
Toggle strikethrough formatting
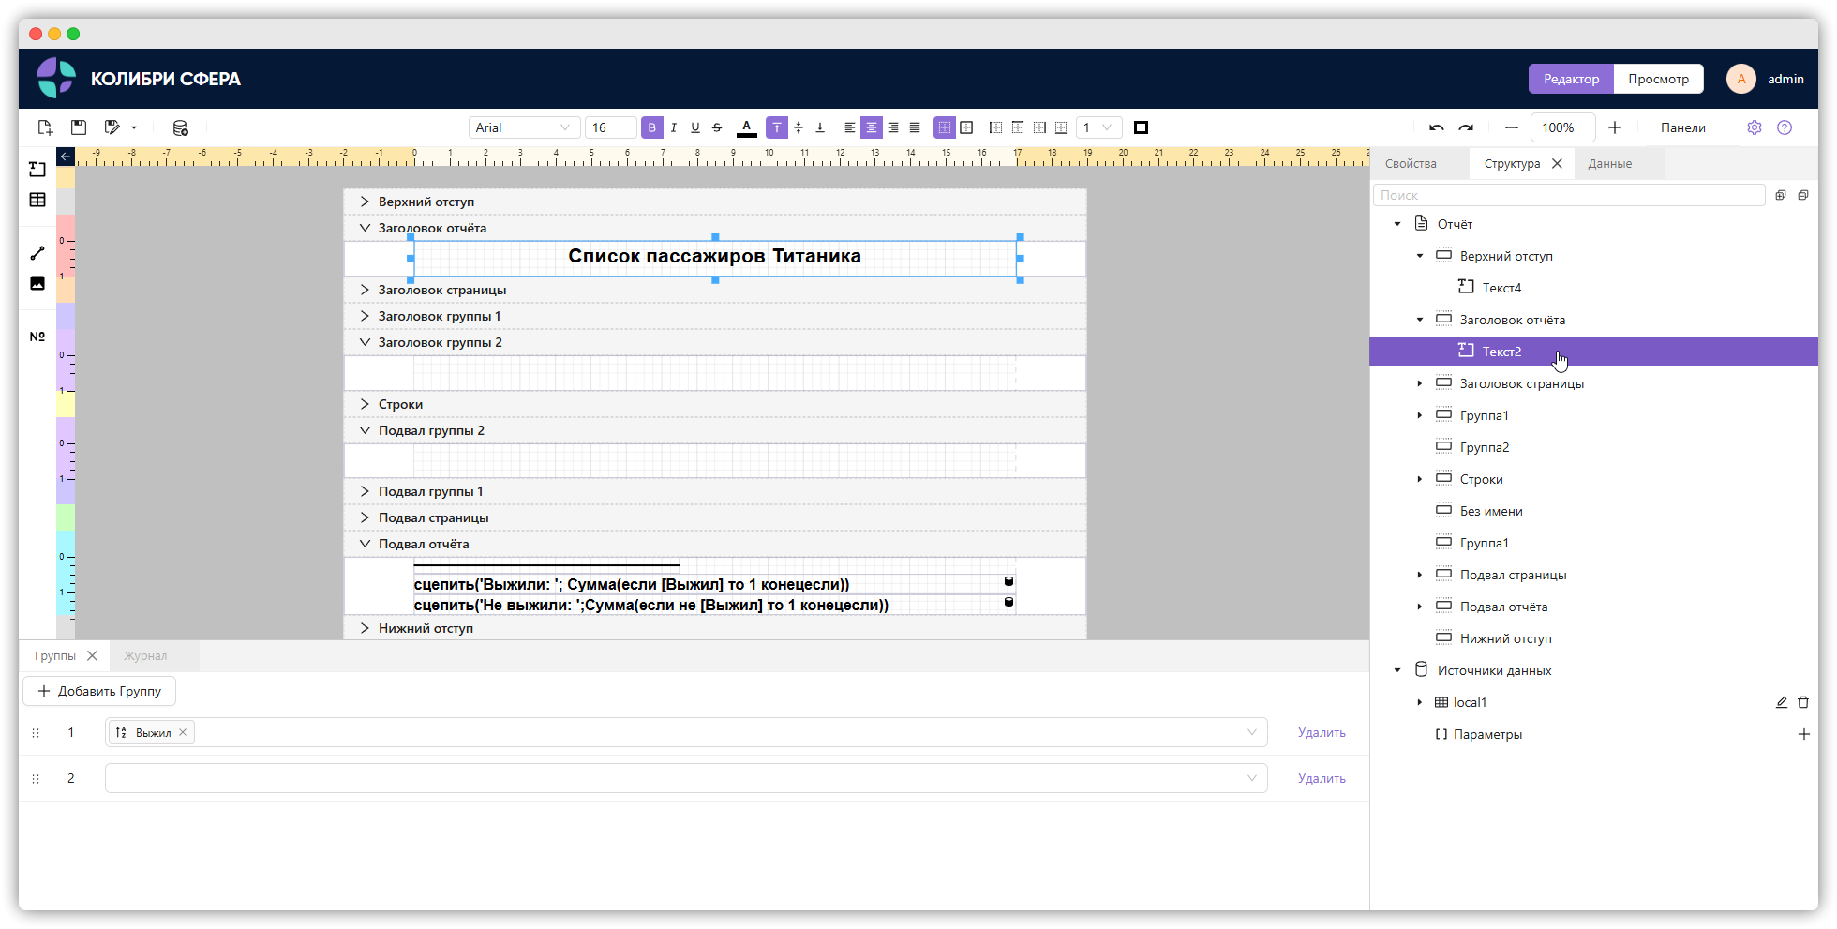click(x=717, y=127)
